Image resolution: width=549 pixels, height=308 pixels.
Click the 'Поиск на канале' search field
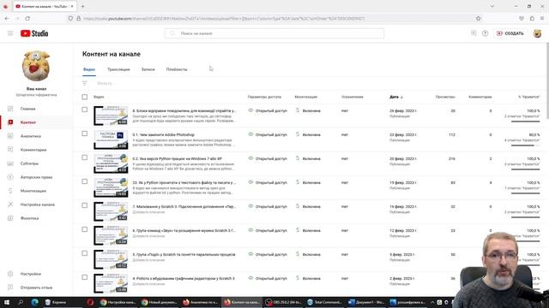(274, 33)
